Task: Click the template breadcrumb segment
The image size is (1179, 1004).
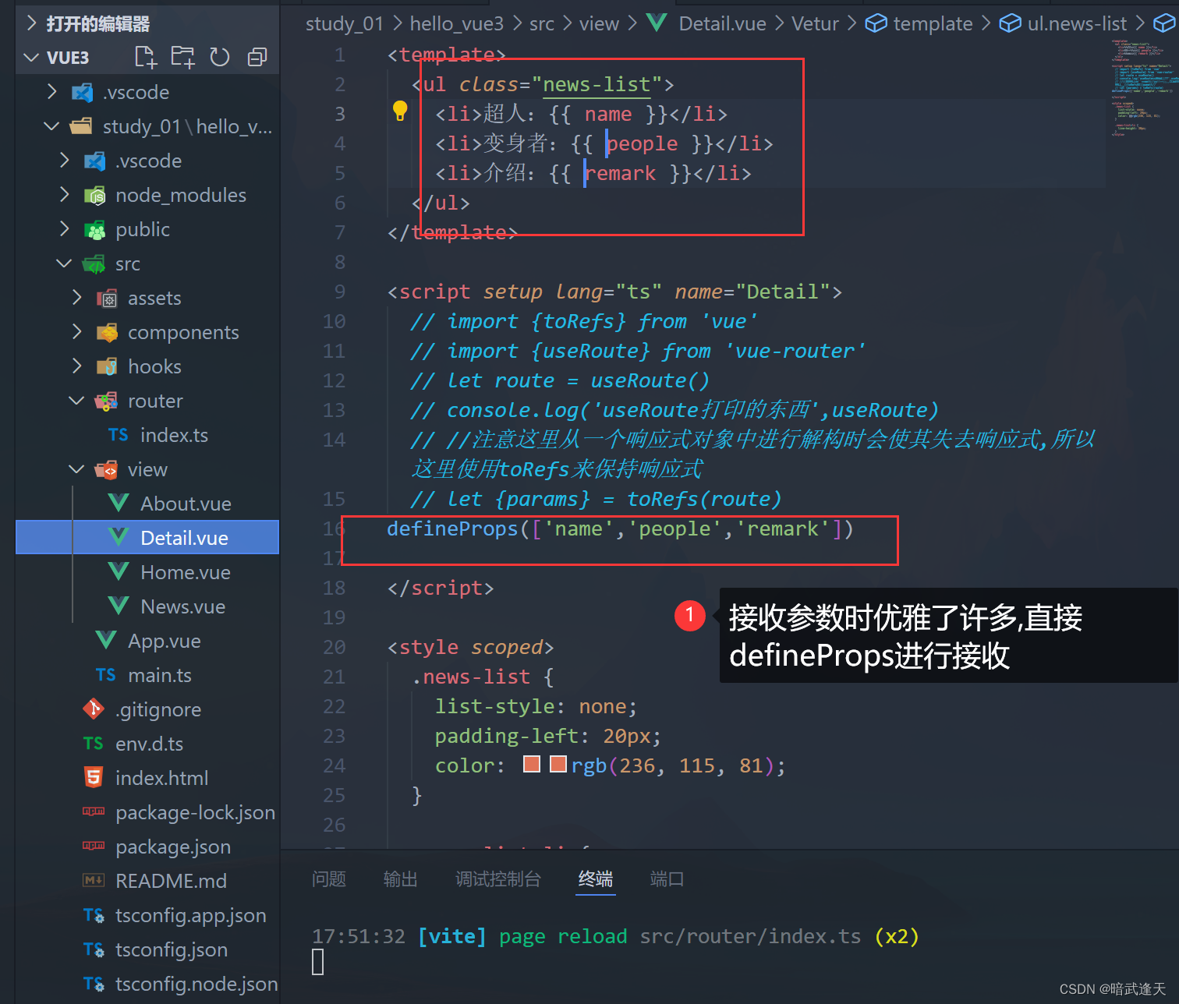Action: click(933, 23)
